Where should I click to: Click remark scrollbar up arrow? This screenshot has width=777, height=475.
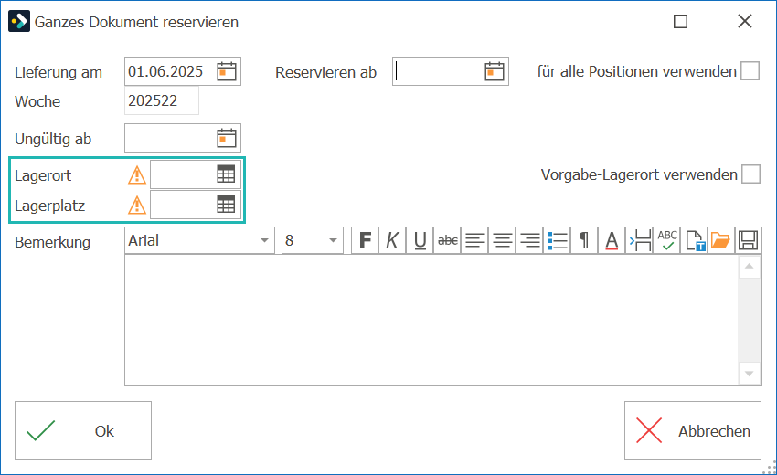click(x=750, y=267)
